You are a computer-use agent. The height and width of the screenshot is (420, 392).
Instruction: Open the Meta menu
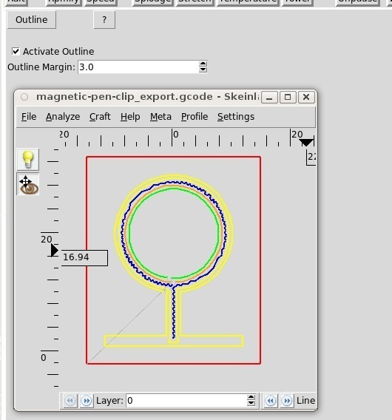(160, 117)
